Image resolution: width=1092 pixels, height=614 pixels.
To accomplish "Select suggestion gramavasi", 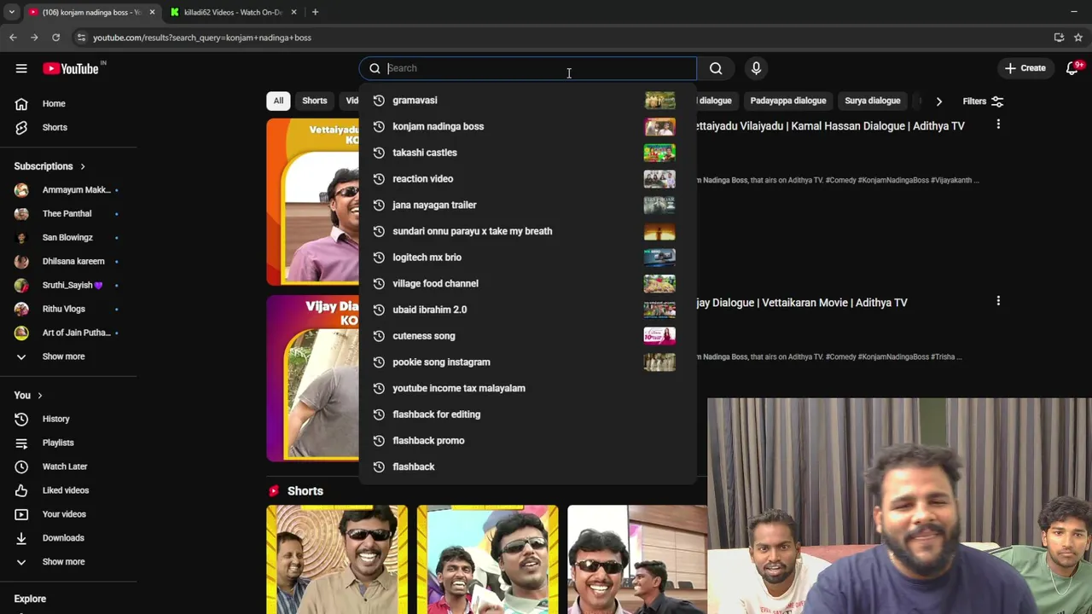I will click(527, 101).
